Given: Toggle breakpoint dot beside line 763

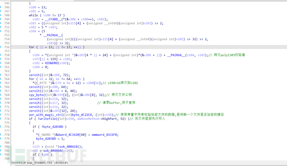Looking at the screenshot, I should 0,75.
